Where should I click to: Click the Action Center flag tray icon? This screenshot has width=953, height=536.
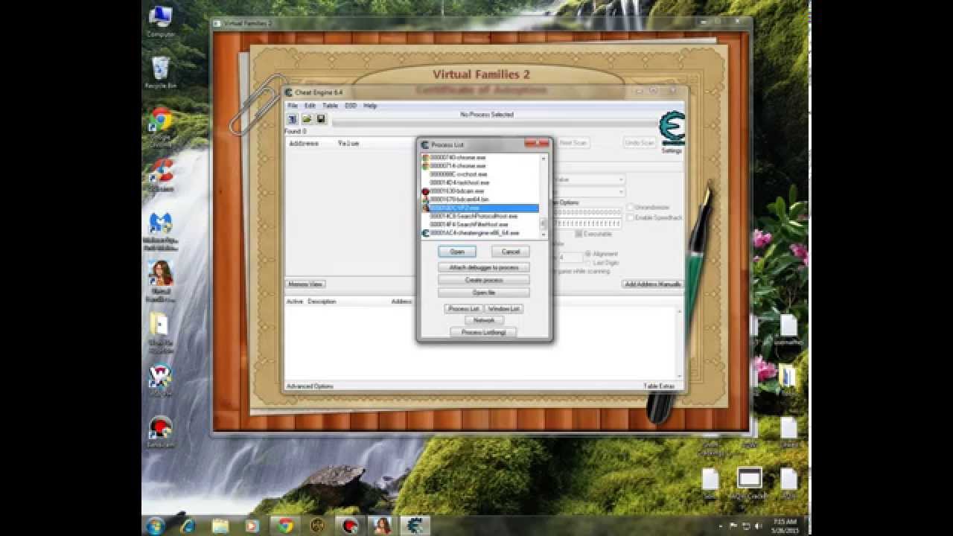point(733,526)
